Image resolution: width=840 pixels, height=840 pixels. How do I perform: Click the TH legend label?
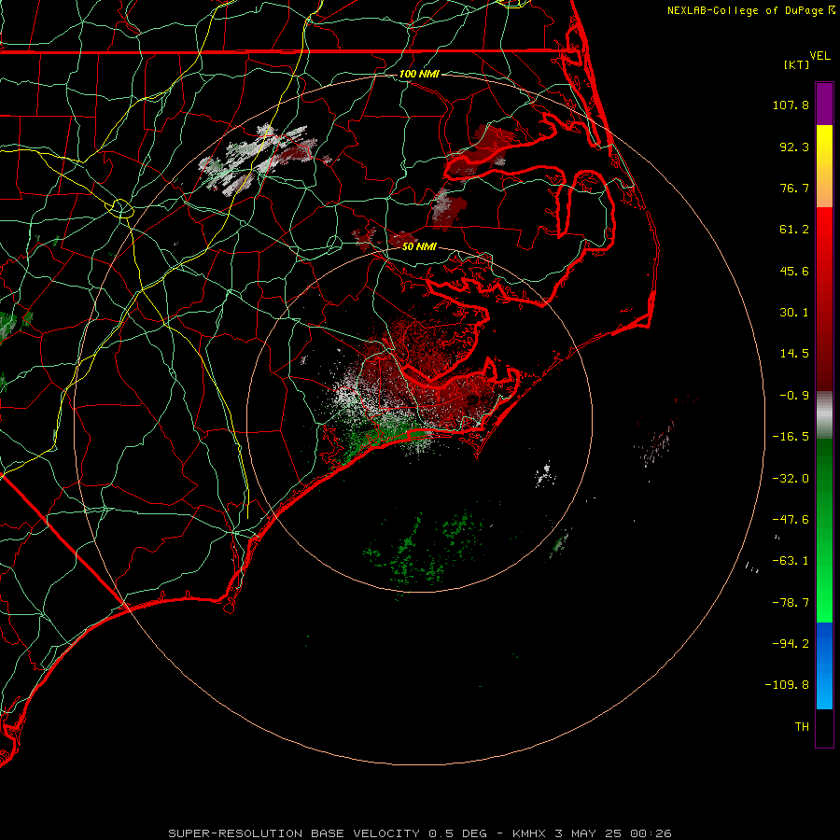point(802,727)
